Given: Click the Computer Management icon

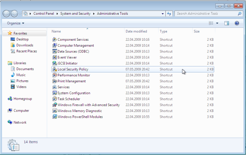Looking at the screenshot, I should pos(54,45).
